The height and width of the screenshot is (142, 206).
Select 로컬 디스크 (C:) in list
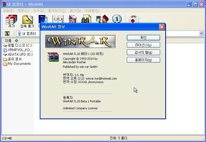(18, 45)
